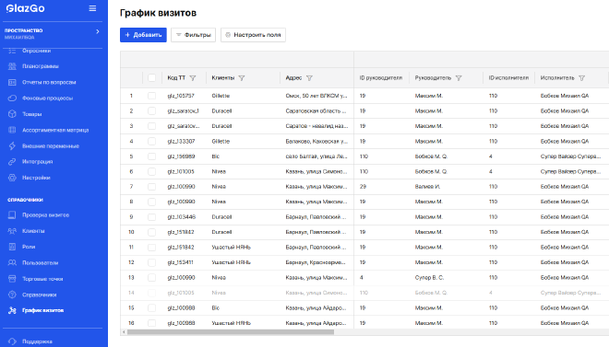Click ID руководителя column header
The width and height of the screenshot is (609, 347).
380,78
